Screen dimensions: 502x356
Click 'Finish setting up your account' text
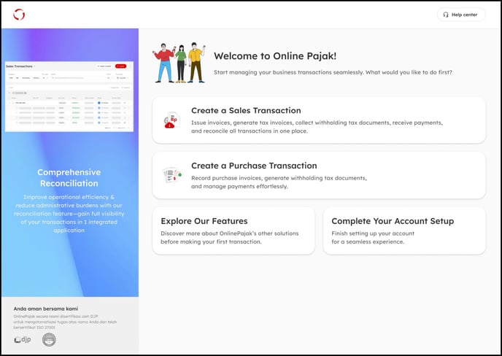(x=373, y=238)
